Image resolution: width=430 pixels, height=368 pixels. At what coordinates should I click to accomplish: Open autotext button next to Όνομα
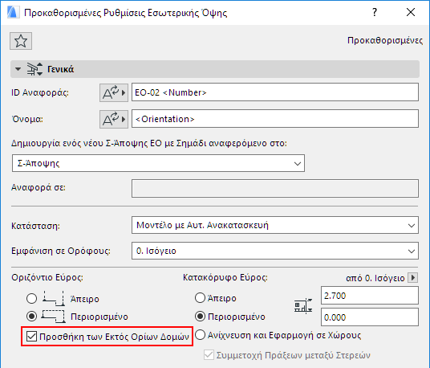114,119
